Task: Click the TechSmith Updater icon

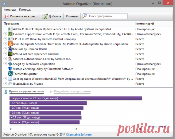Action: (10, 74)
